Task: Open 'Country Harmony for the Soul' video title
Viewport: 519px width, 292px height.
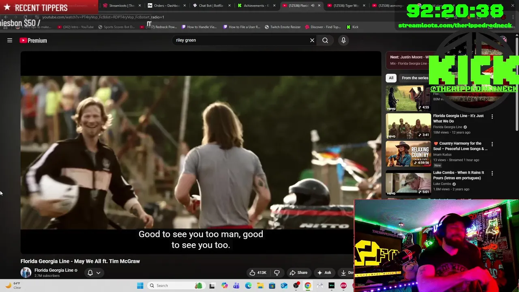Action: tap(460, 146)
